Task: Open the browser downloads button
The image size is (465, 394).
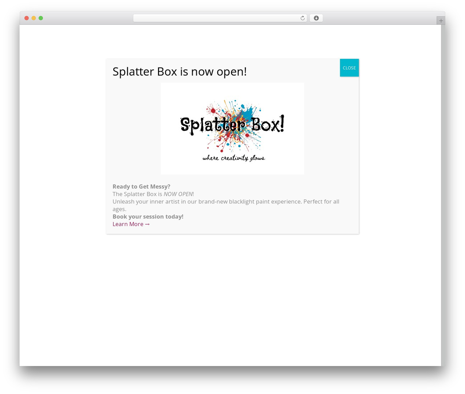Action: click(x=316, y=18)
